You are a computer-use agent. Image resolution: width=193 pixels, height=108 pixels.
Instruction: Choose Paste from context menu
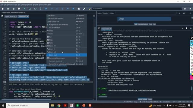(x=67, y=43)
